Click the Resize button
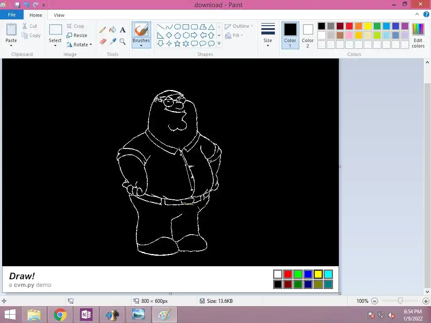Viewport: 431px width, 323px height. pyautogui.click(x=77, y=35)
